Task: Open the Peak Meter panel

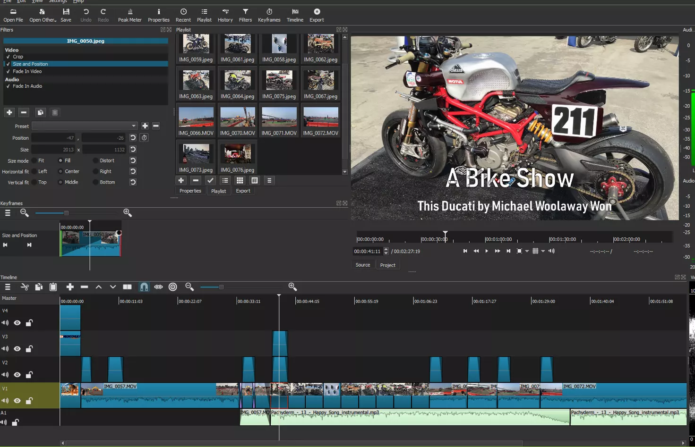Action: pos(129,15)
